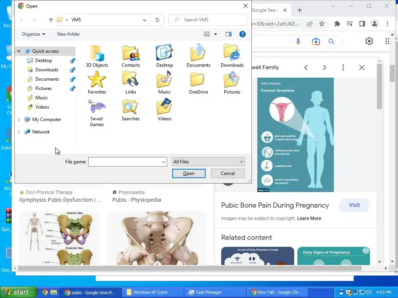The image size is (398, 298).
Task: Open the Chrome profile avatar icon
Action: point(374,24)
